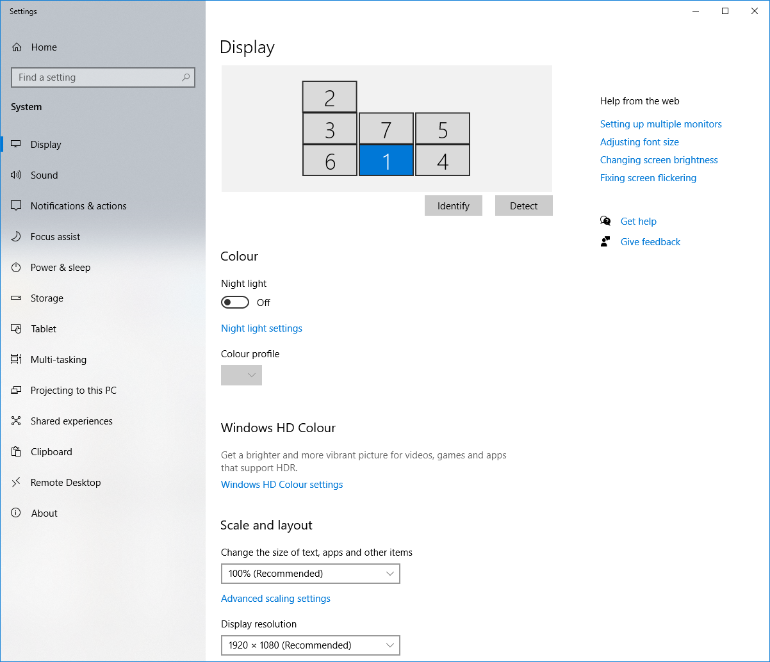770x662 pixels.
Task: Click the Detect button
Action: pyautogui.click(x=524, y=206)
